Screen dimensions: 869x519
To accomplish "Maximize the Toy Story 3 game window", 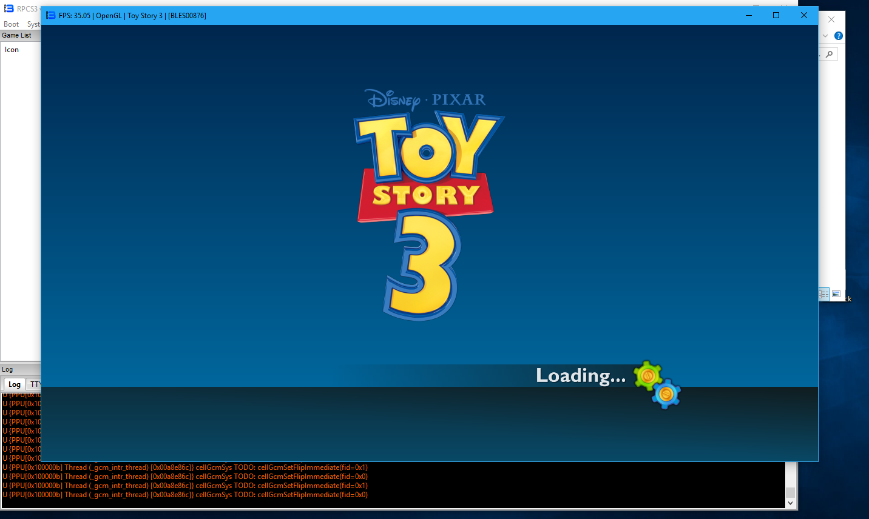I will (x=776, y=15).
